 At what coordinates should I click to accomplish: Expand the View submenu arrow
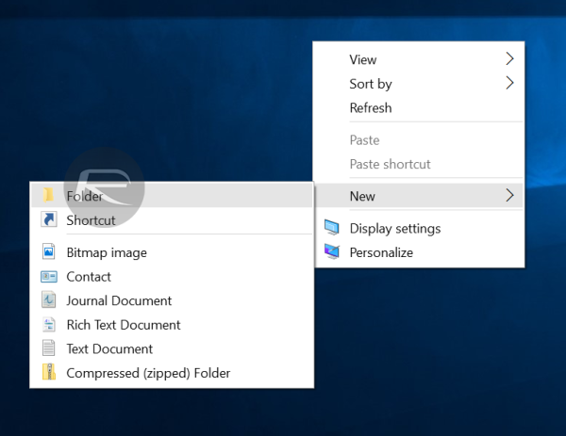[x=509, y=58]
